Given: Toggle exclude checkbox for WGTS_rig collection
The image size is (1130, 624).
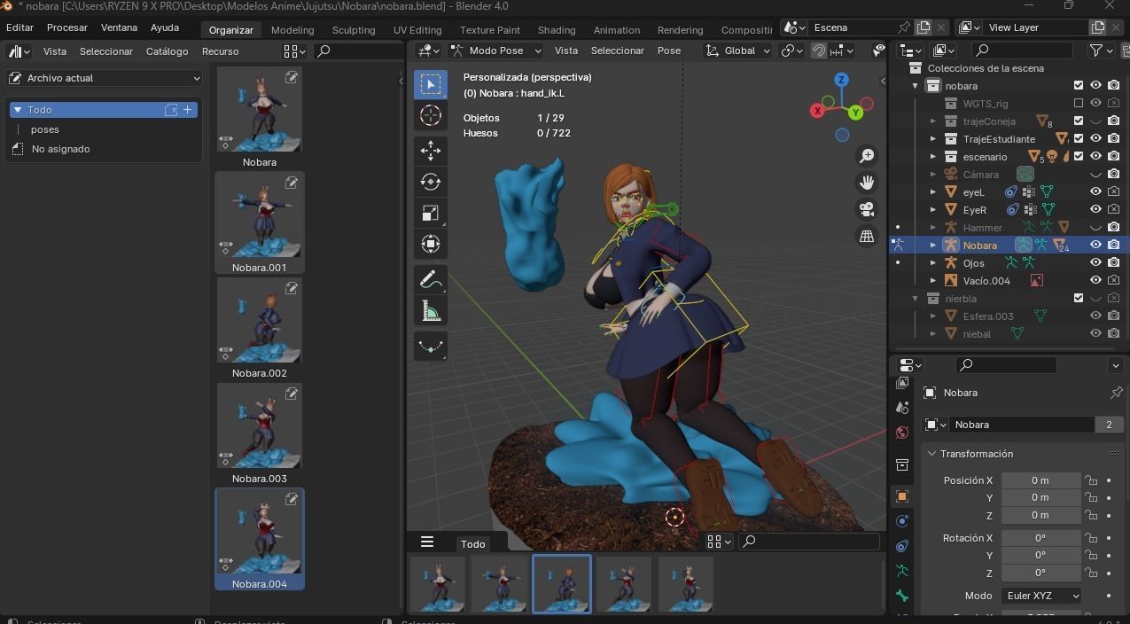Looking at the screenshot, I should [1079, 103].
